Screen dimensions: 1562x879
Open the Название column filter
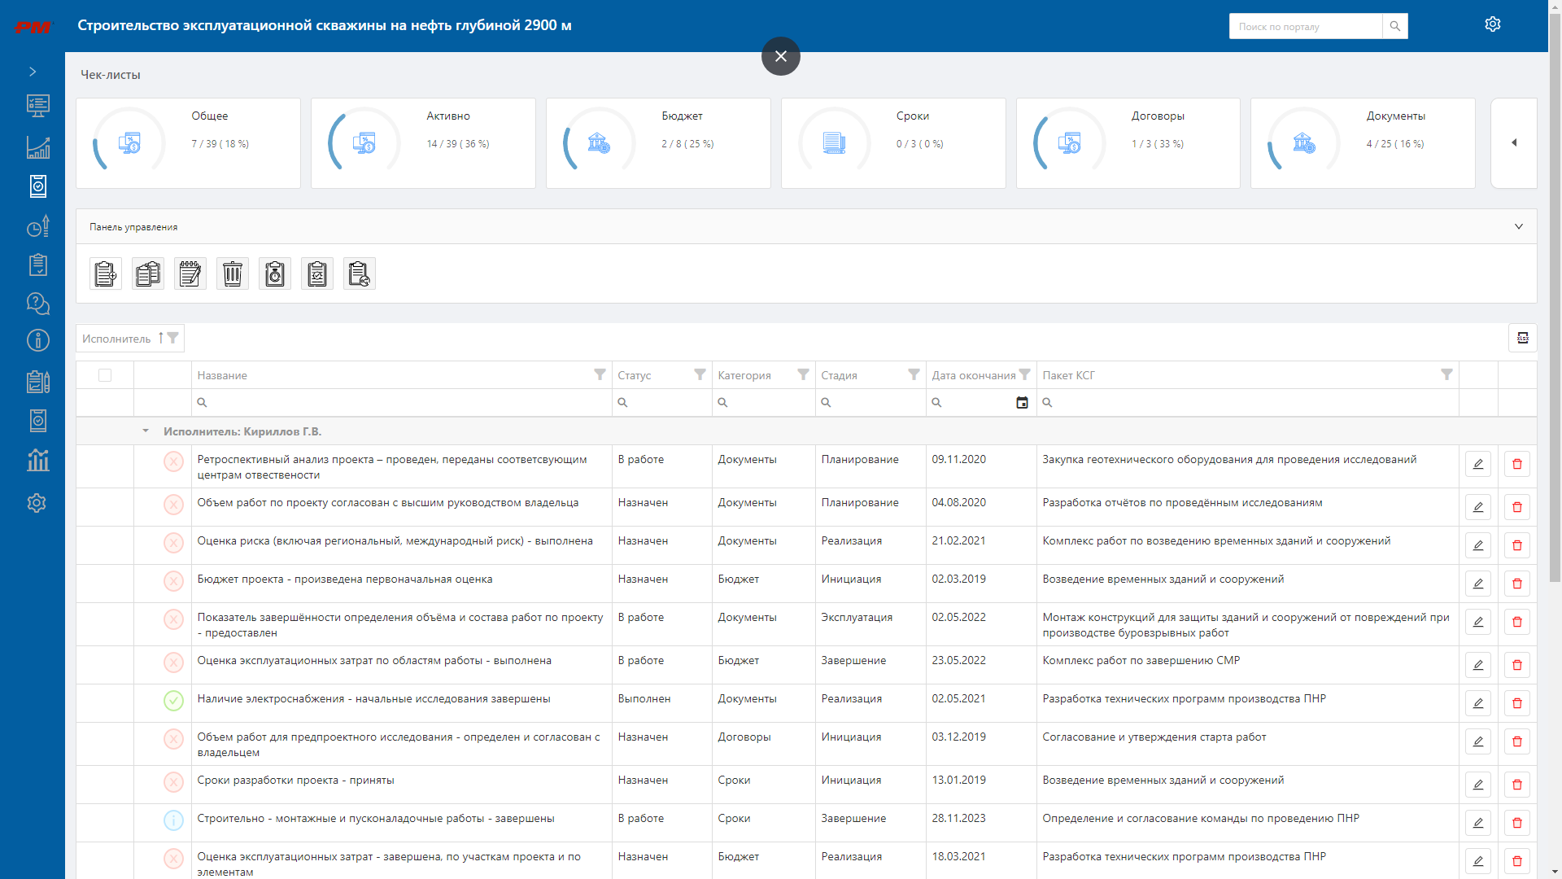(x=600, y=374)
